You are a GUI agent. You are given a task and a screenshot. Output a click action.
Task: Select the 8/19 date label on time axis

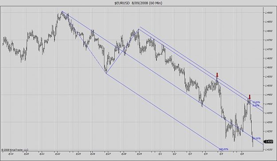click(11, 154)
